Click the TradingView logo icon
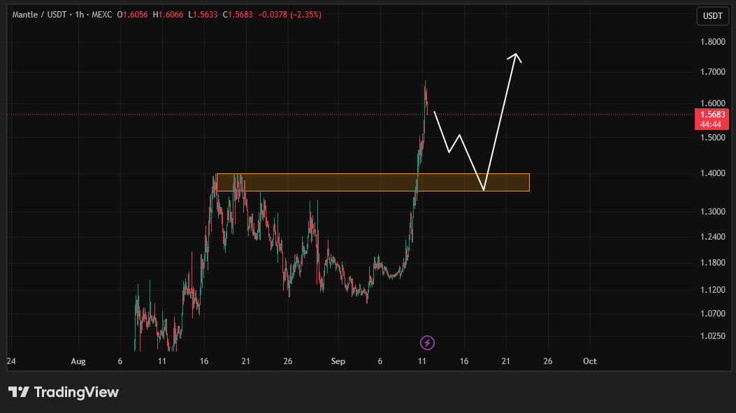 click(19, 392)
